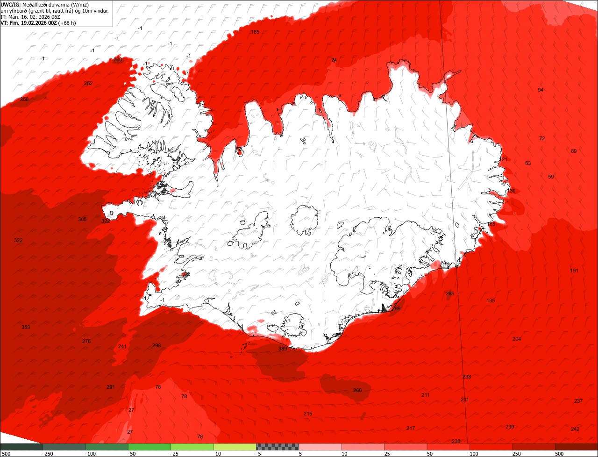Viewport: 598px width, 457px height.
Task: Click the map value '298'
Action: pos(157,345)
